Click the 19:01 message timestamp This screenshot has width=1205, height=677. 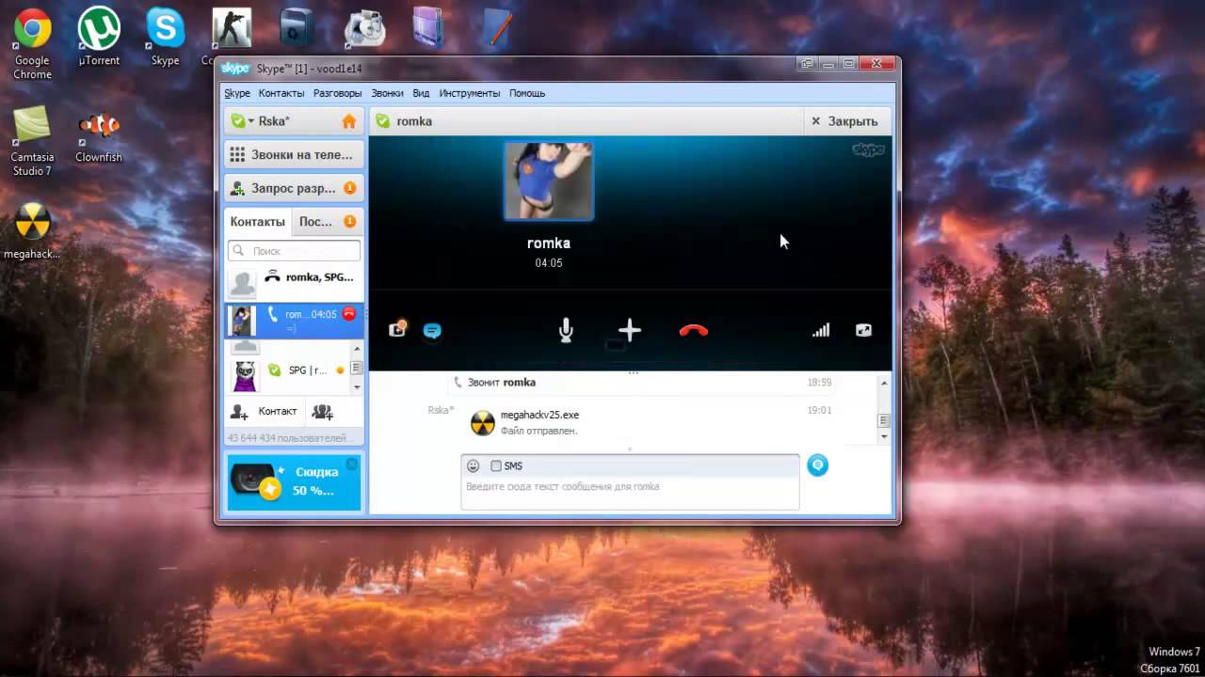(x=819, y=410)
